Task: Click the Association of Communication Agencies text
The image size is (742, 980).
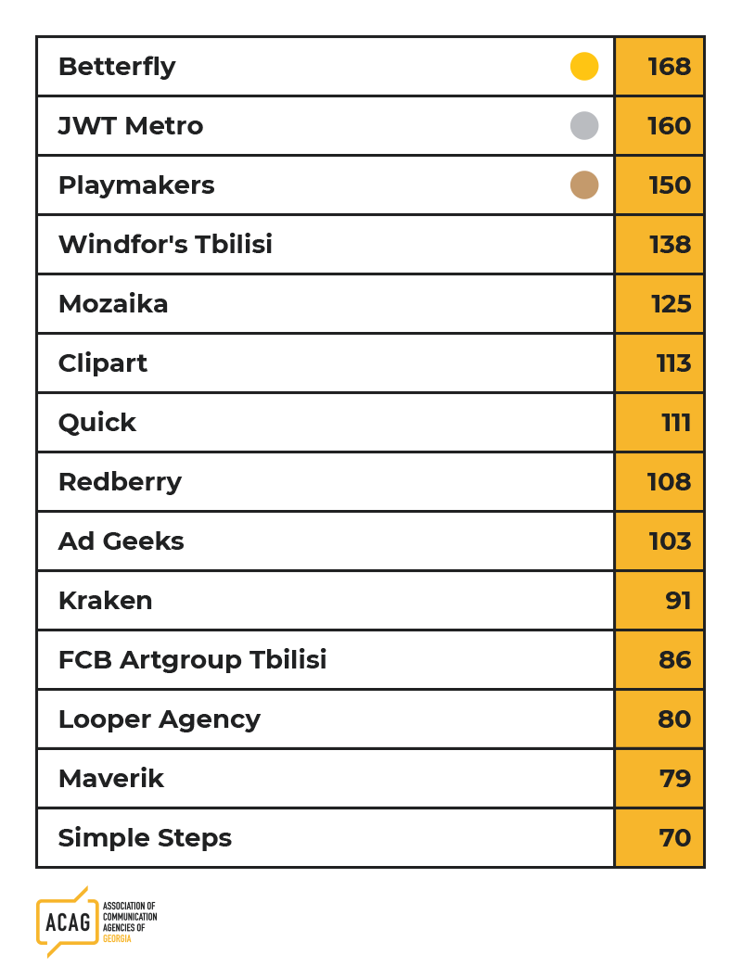Action: tap(130, 923)
